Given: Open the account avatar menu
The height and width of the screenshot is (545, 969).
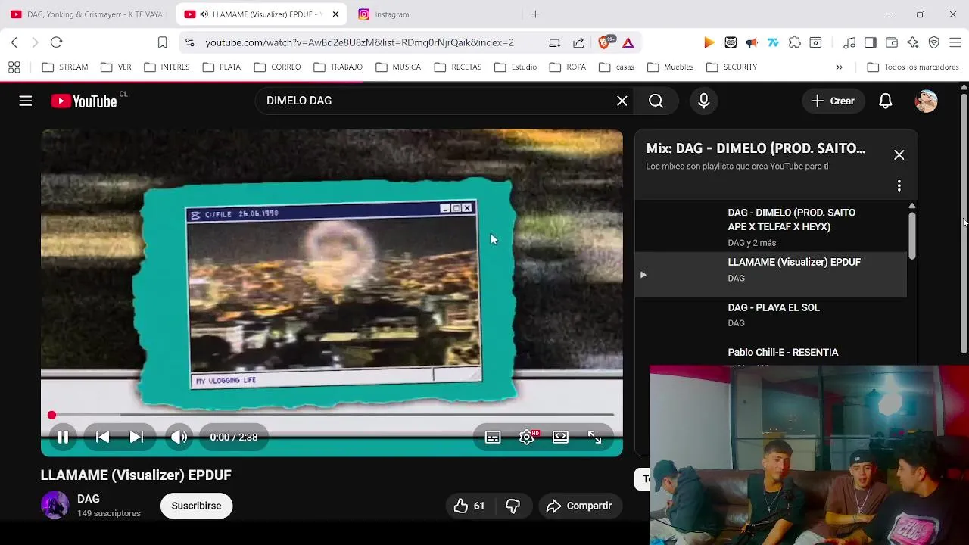Looking at the screenshot, I should (x=926, y=101).
